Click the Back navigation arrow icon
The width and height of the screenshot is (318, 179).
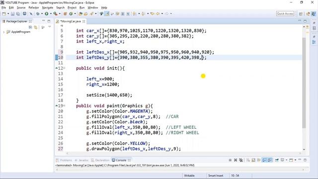[158, 13]
